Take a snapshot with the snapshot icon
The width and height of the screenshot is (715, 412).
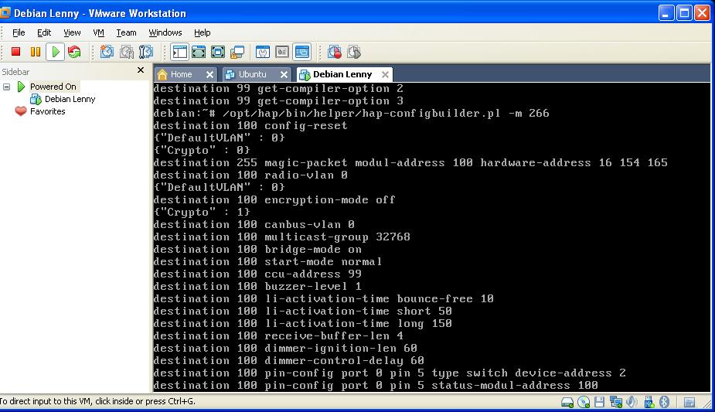click(107, 52)
